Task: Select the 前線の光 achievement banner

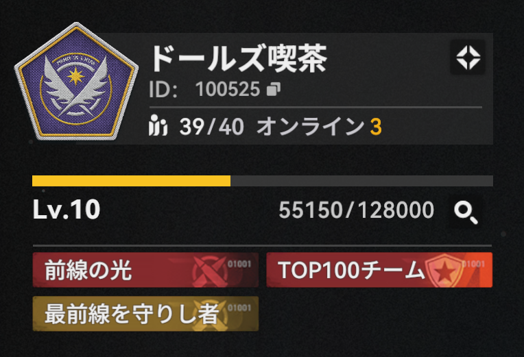Action: [x=145, y=270]
